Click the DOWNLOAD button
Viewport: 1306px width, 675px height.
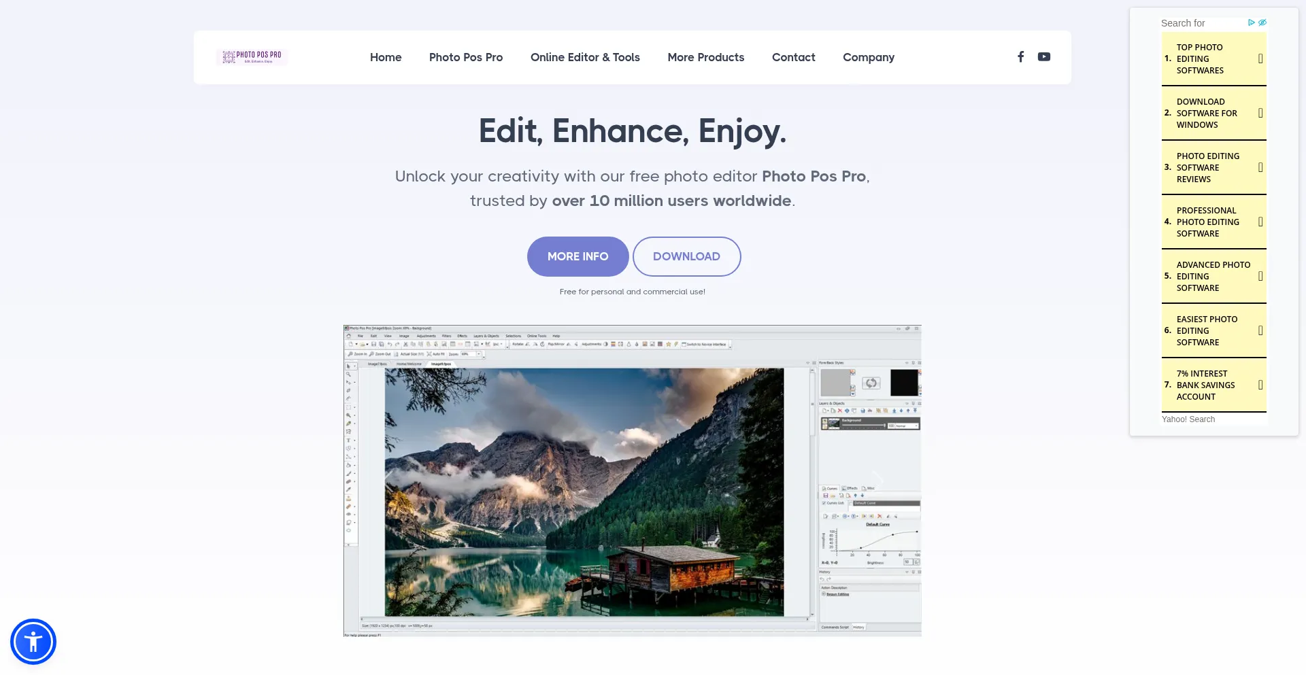(x=686, y=256)
